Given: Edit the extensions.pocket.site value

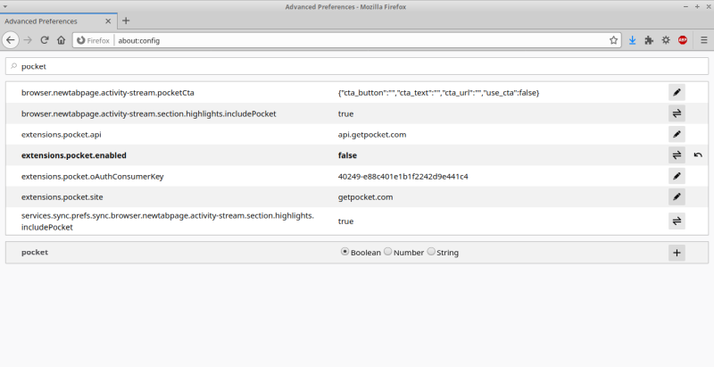Looking at the screenshot, I should (677, 197).
